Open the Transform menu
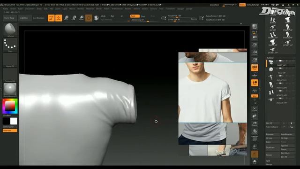Image resolution: width=300 pixels, height=169 pixels. coord(170,9)
